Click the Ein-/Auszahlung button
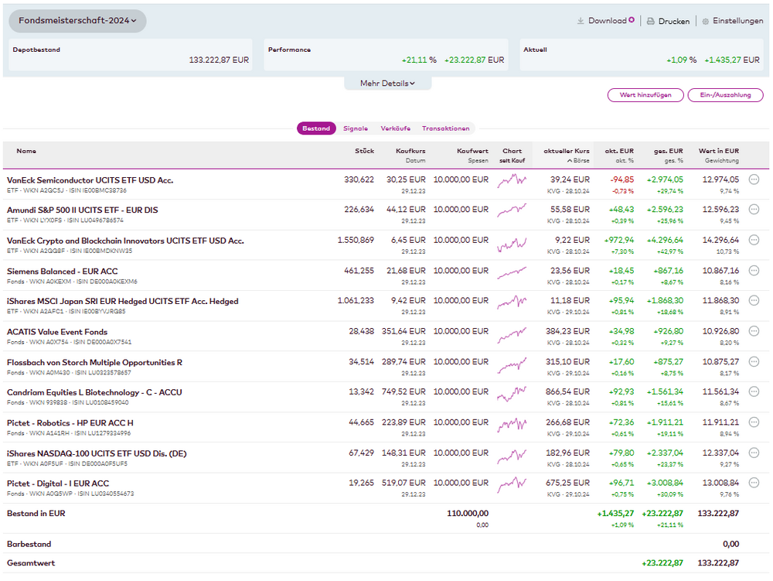Screen dimensions: 773x581 click(725, 95)
